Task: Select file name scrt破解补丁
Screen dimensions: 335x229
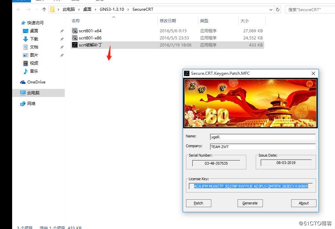Action: tap(91, 45)
